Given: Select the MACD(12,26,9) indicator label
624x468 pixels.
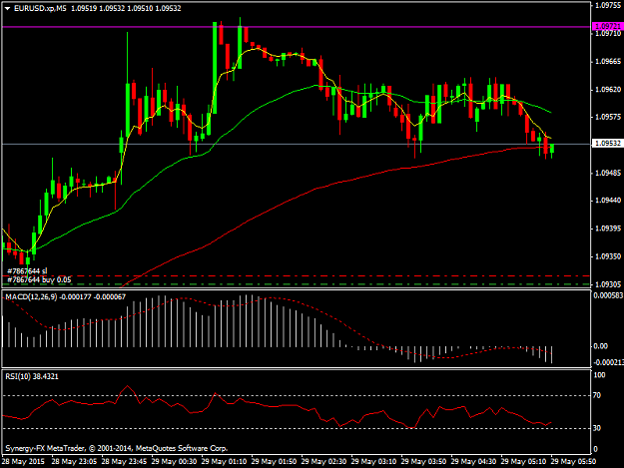Looking at the screenshot, I should 31,296.
